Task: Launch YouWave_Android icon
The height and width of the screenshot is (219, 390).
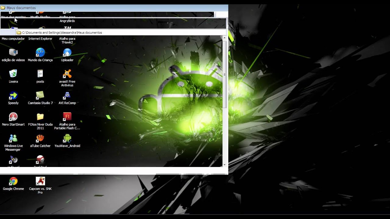Action: (67, 138)
